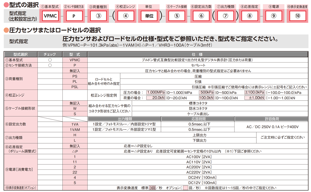Screen dimensions: 311x192
Task: Click the 上限出力 specification
Action: (199, 135)
